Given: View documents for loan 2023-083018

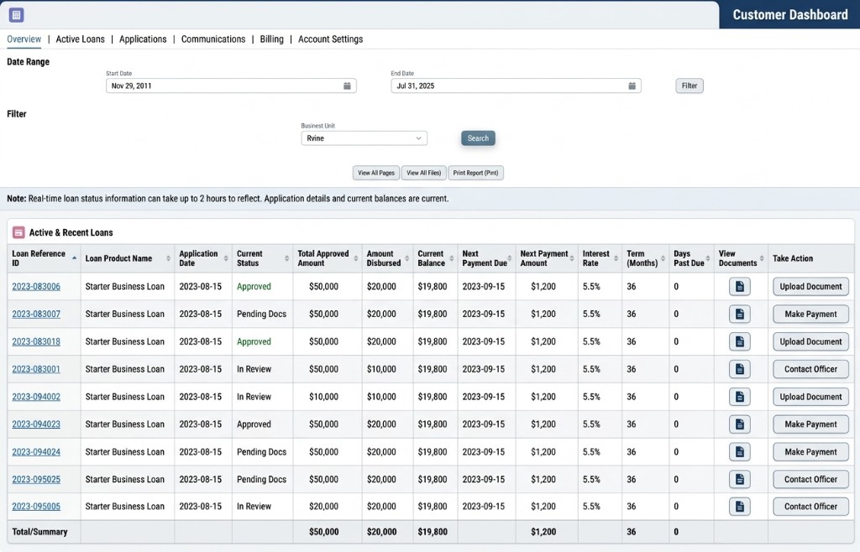Looking at the screenshot, I should click(x=739, y=341).
